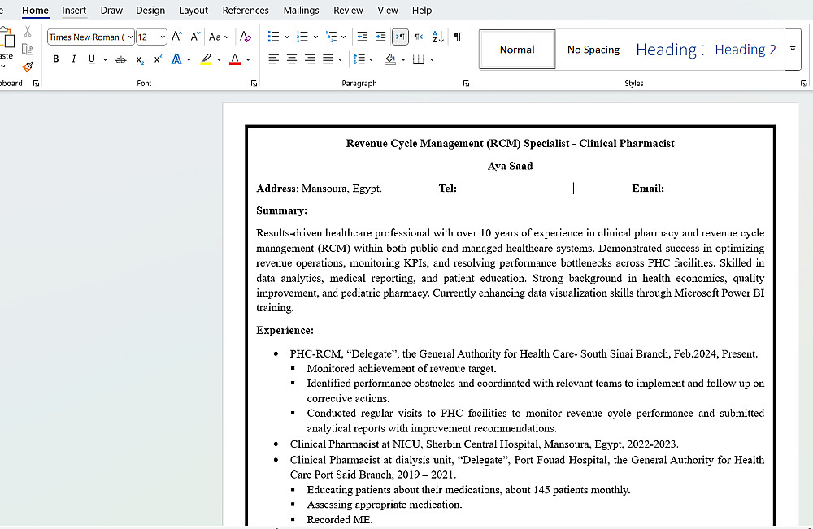This screenshot has height=529, width=813.
Task: Click the 'Summary:' heading in document
Action: click(281, 210)
